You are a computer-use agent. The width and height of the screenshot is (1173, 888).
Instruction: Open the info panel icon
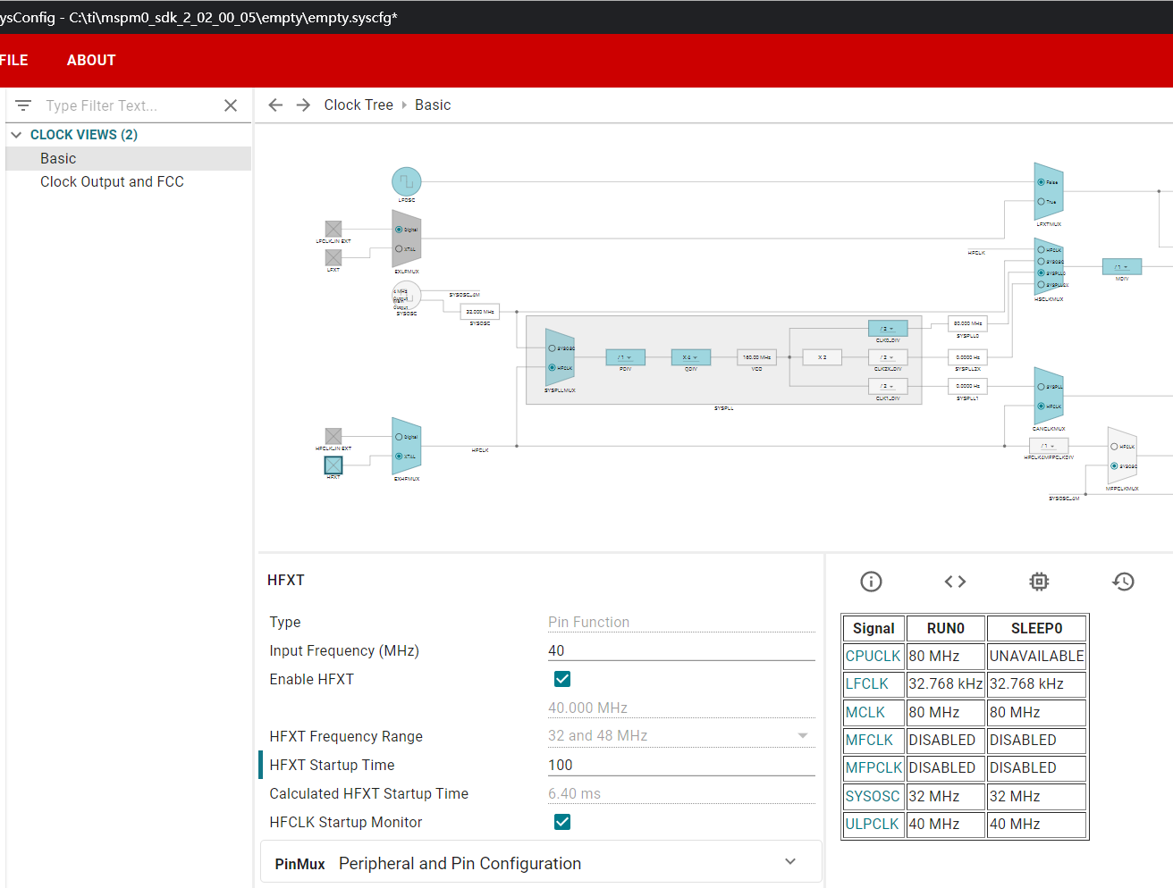(x=871, y=582)
